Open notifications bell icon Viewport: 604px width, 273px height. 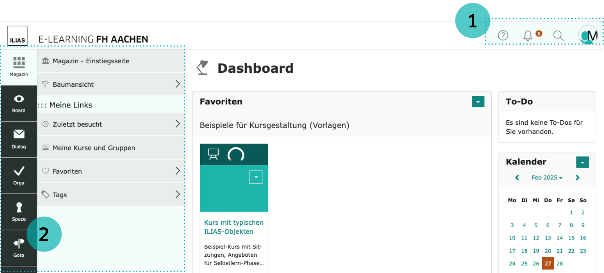tap(528, 35)
